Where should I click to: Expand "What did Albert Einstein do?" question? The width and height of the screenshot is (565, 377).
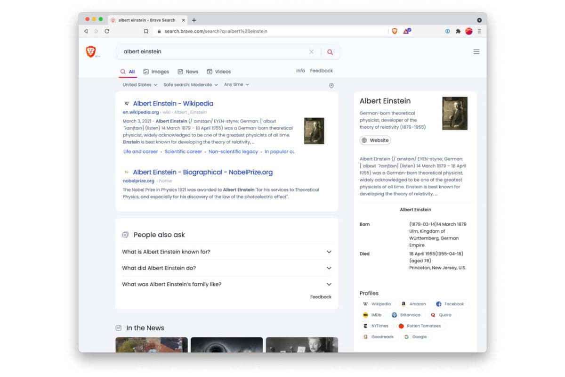point(226,268)
